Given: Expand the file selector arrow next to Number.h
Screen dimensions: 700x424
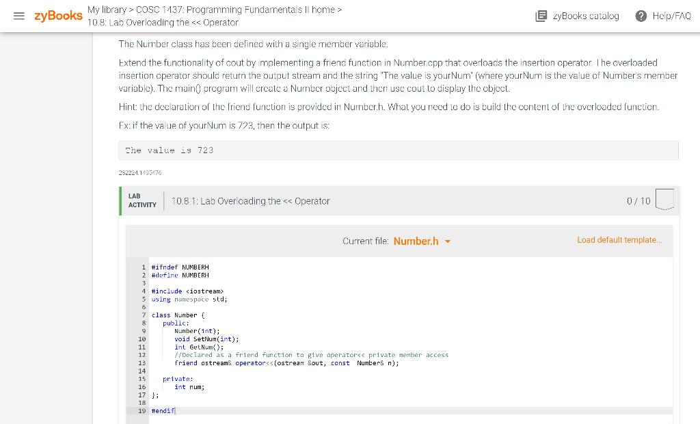Looking at the screenshot, I should click(448, 241).
